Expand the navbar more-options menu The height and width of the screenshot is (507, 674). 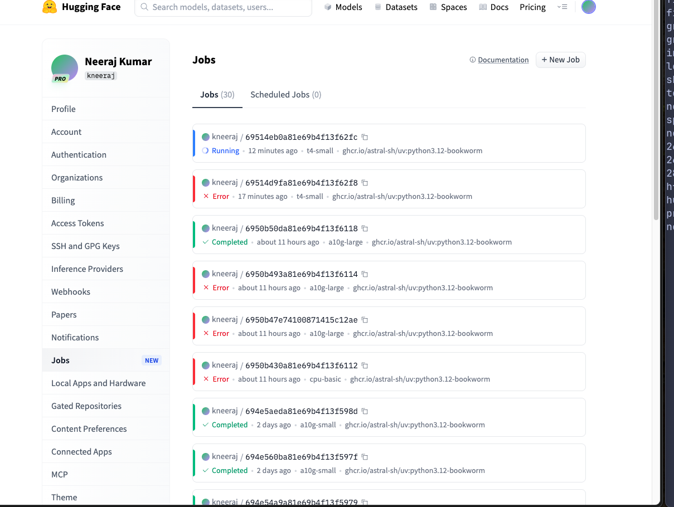pyautogui.click(x=562, y=7)
